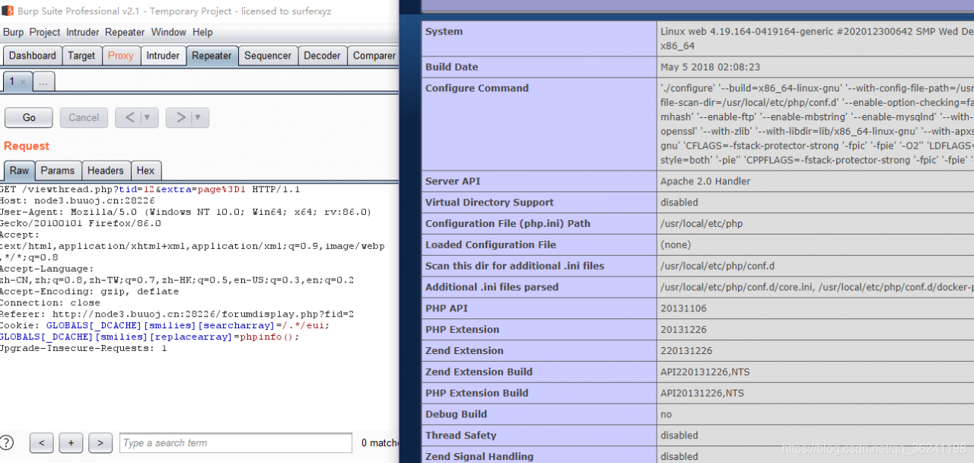The width and height of the screenshot is (974, 463).
Task: Go back to the previous request in history
Action: click(129, 117)
